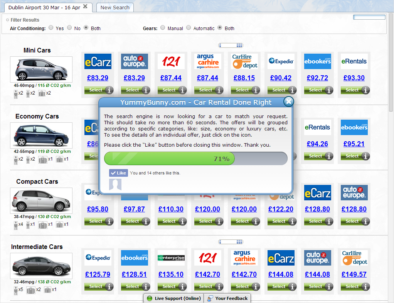Click Select under the £110.30 Compact offer
The width and height of the screenshot is (394, 303).
(x=168, y=221)
